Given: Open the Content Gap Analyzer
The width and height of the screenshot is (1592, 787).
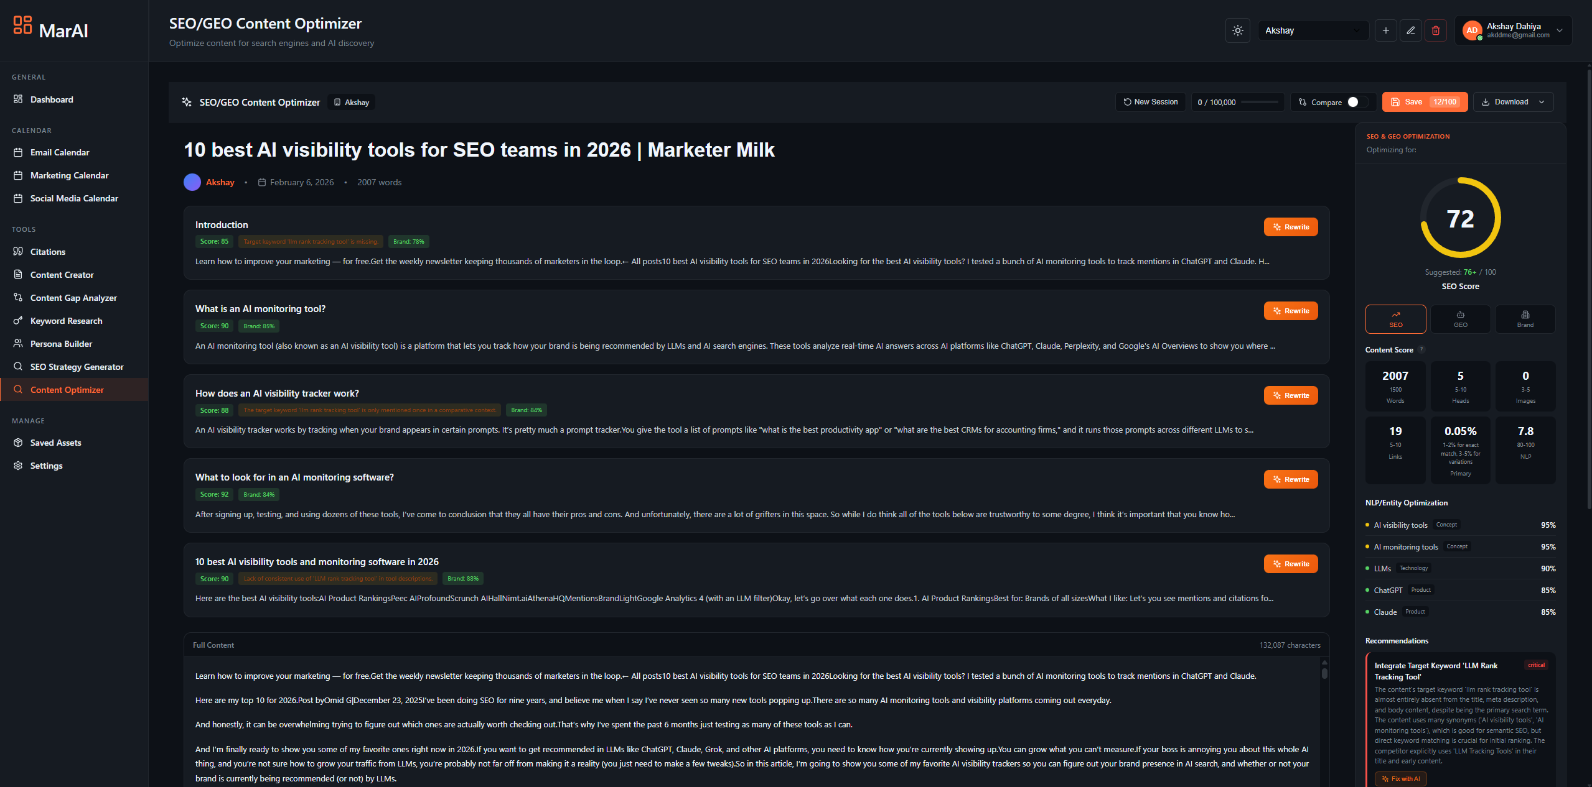Looking at the screenshot, I should click(x=73, y=297).
